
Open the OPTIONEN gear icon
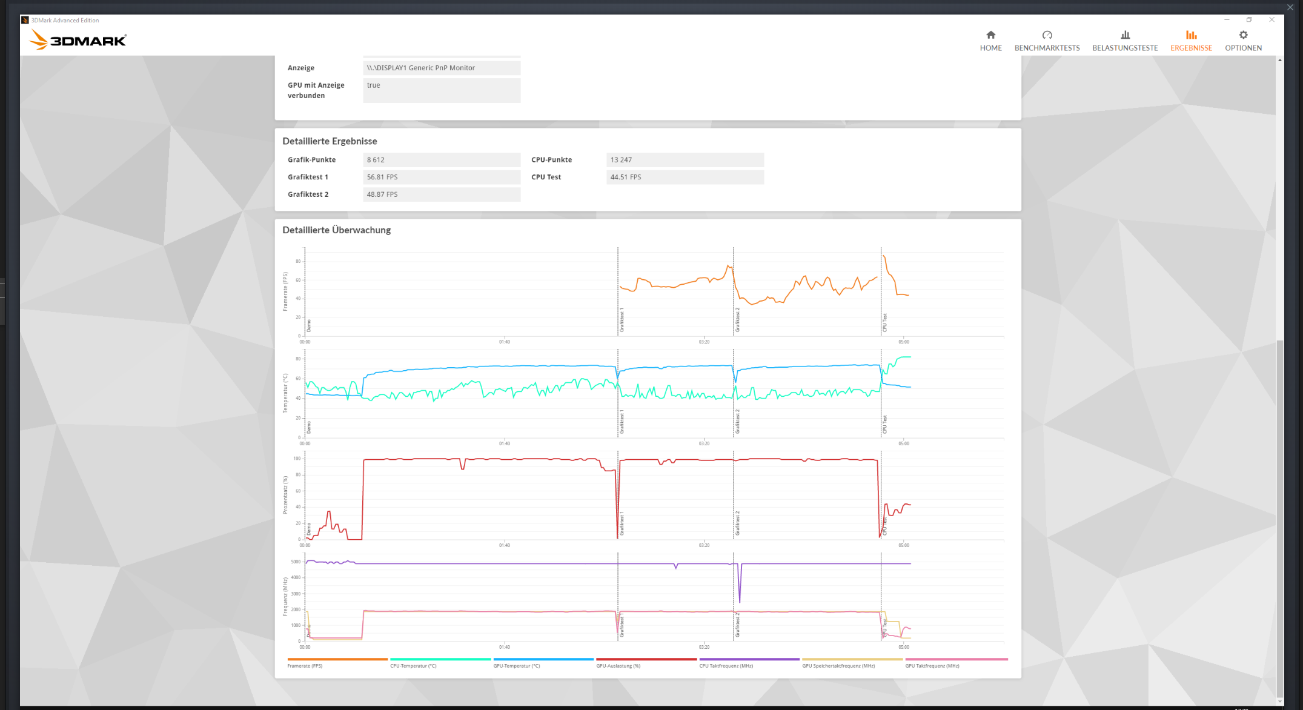pyautogui.click(x=1243, y=35)
